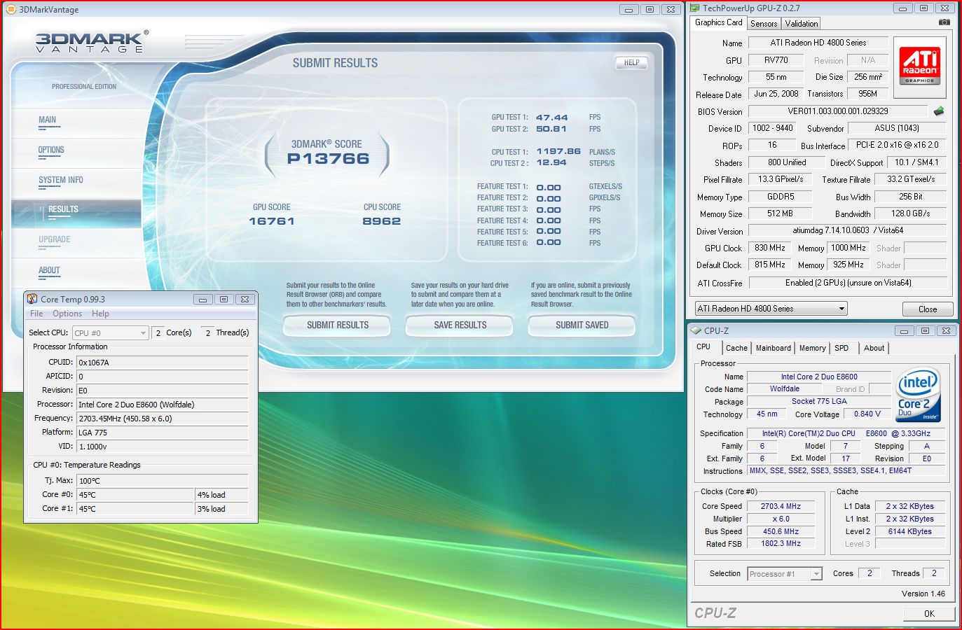The image size is (962, 630).
Task: Open the File menu in Core Temp
Action: click(x=36, y=314)
